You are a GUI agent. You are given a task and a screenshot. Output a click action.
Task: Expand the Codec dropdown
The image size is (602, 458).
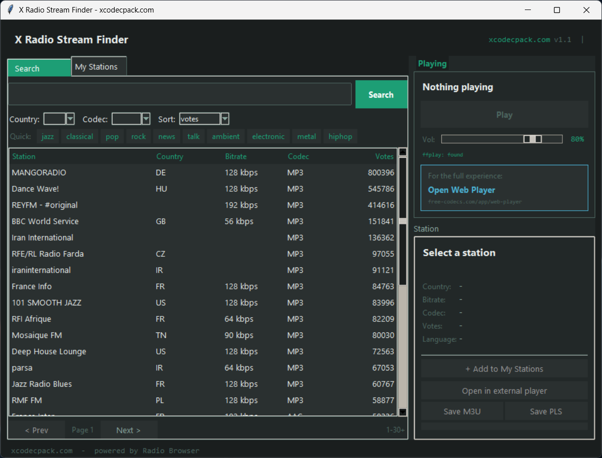point(146,119)
